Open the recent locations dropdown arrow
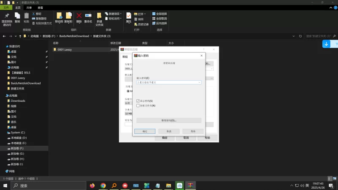 coord(16,36)
